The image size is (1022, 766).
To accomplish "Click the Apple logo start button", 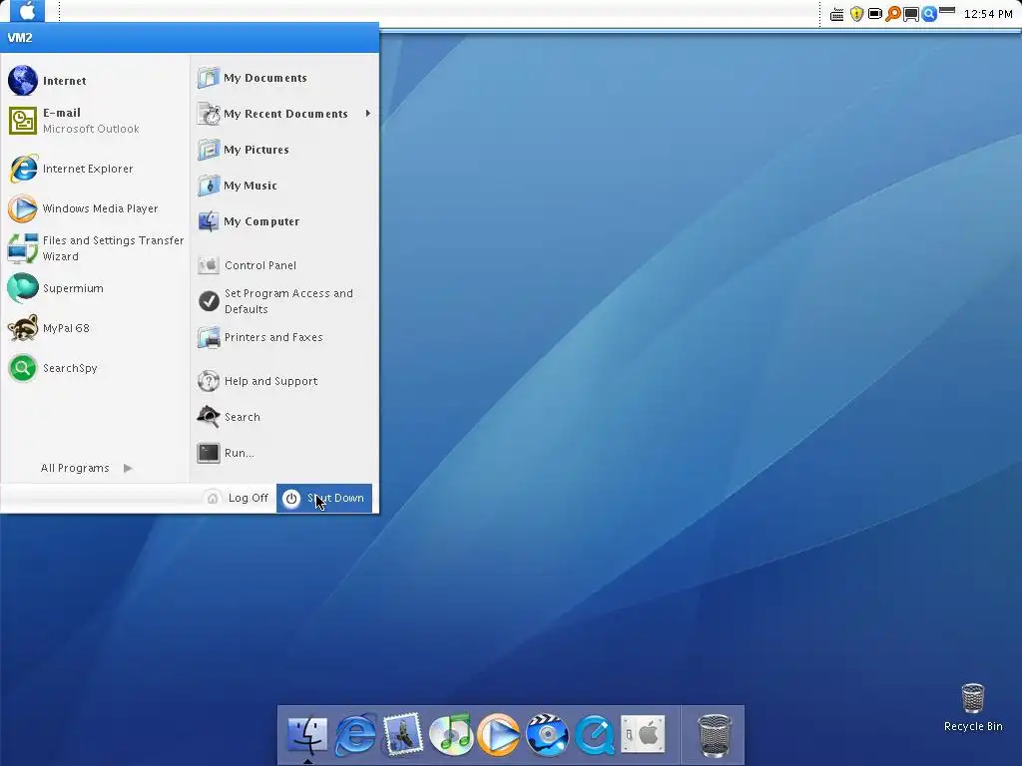I will click(27, 11).
